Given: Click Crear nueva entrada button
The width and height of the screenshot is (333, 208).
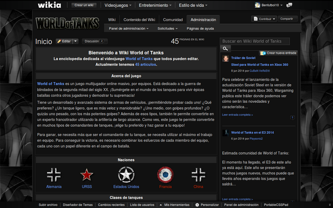Looking at the screenshot, I should pyautogui.click(x=278, y=53).
